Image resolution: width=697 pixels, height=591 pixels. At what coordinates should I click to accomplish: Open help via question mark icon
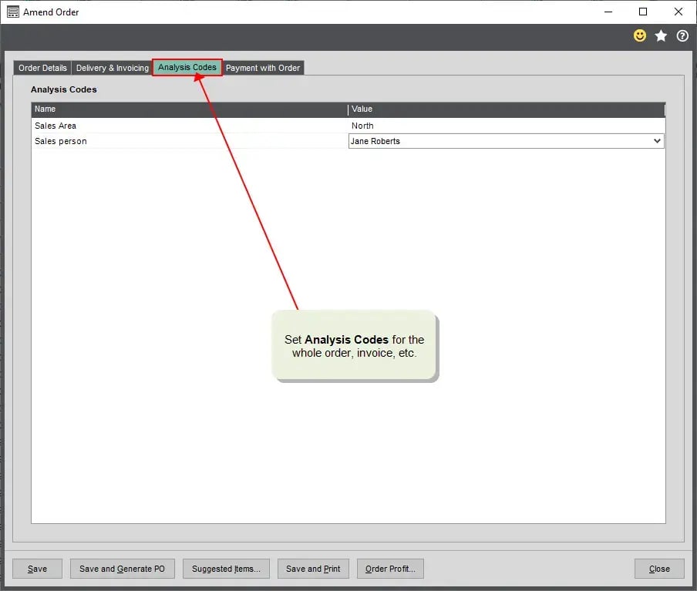point(682,35)
